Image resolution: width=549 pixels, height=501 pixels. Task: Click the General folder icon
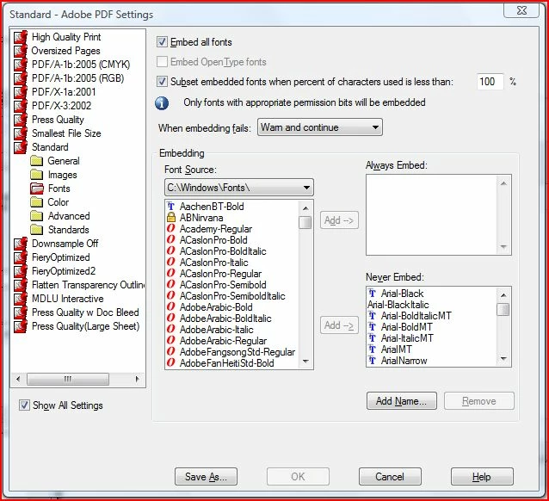click(x=36, y=161)
